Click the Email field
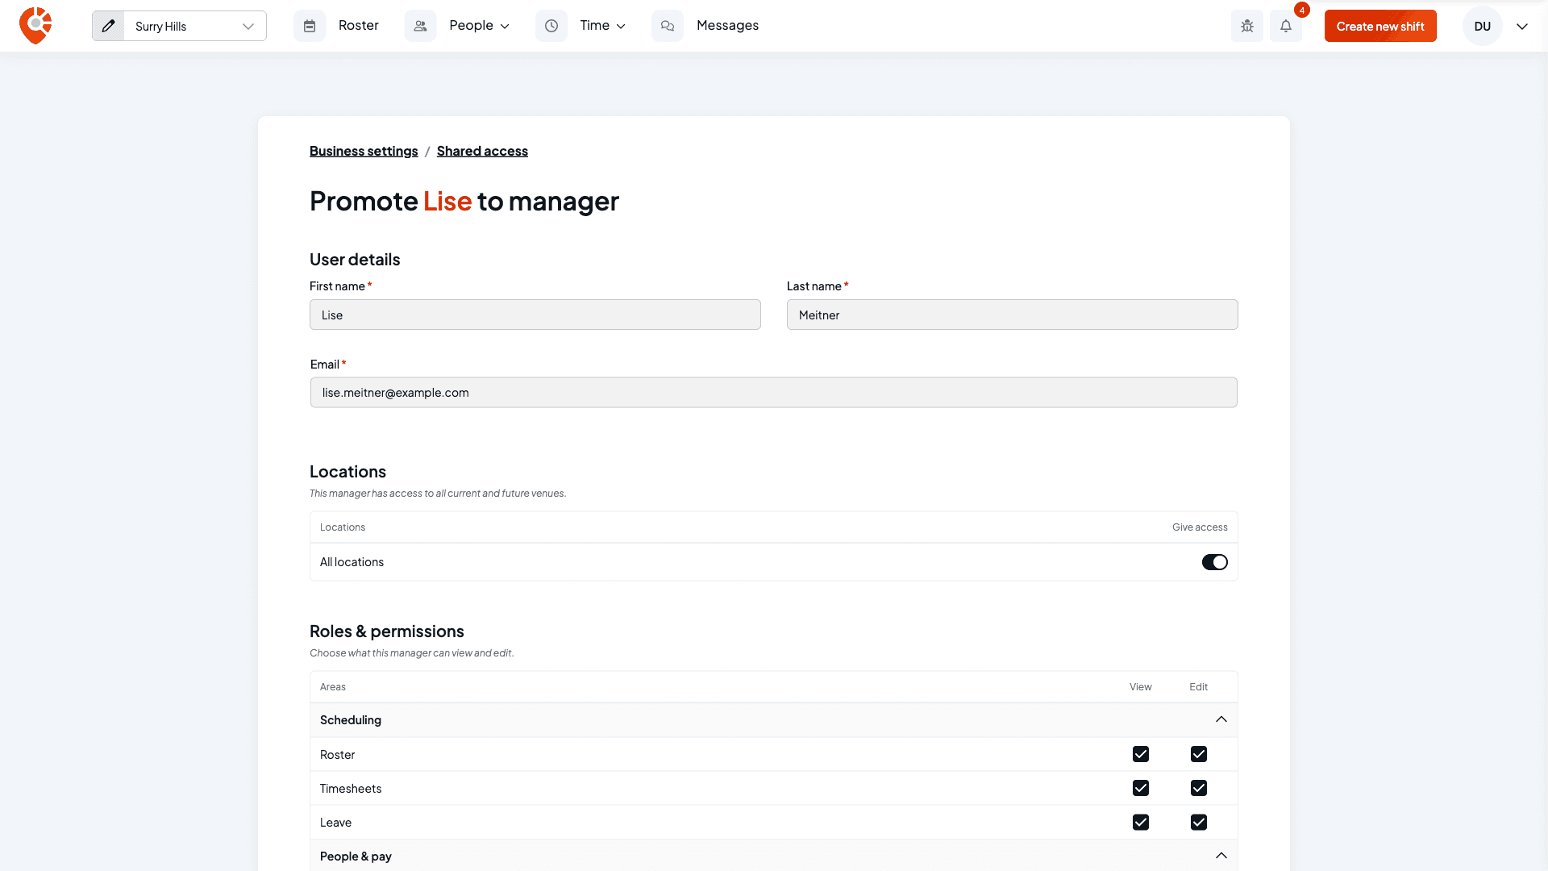1548x871 pixels. pyautogui.click(x=774, y=393)
